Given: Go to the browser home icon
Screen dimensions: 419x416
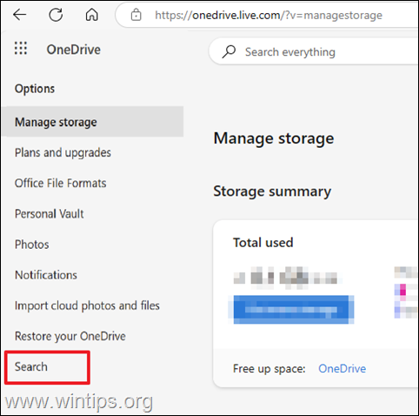Looking at the screenshot, I should tap(91, 15).
